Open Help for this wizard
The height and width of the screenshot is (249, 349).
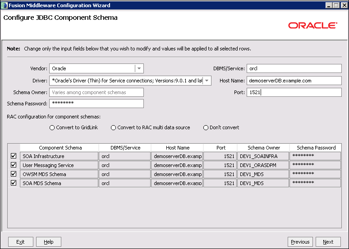[x=49, y=242]
